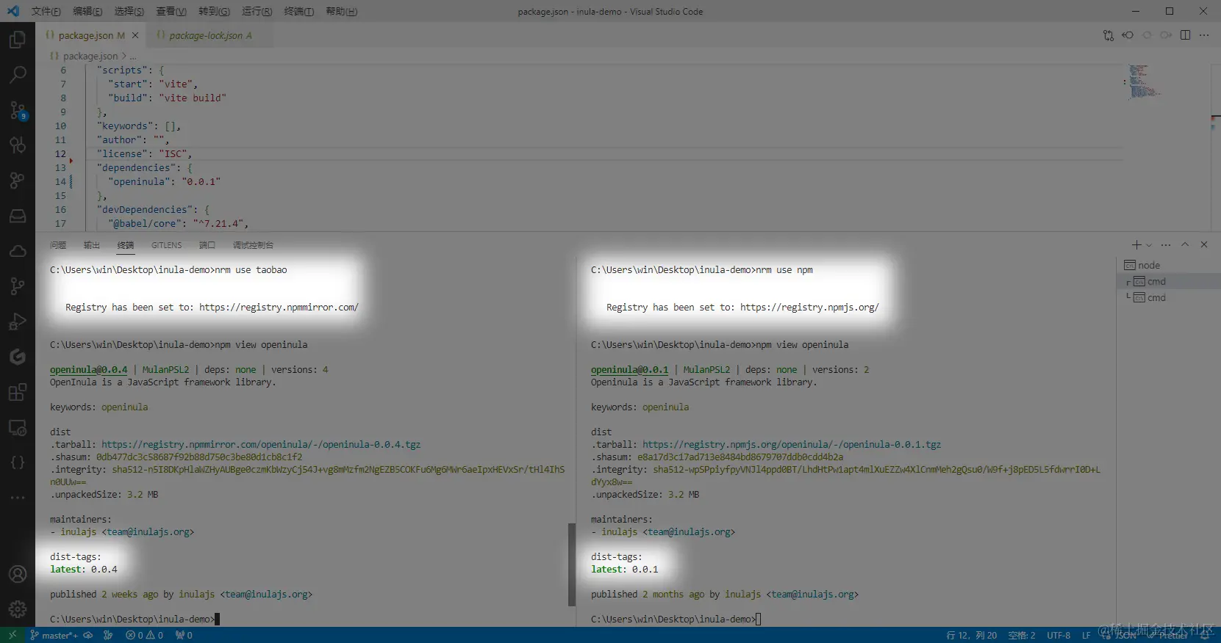The width and height of the screenshot is (1221, 643).
Task: Change end of line sequence LF
Action: pyautogui.click(x=1086, y=635)
